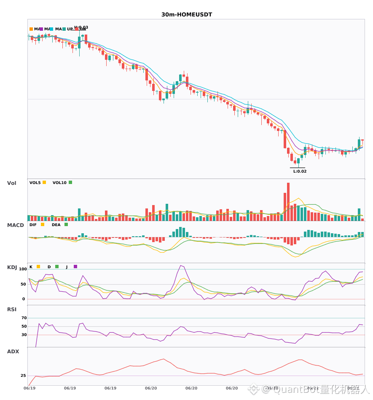Viewport: 373px width, 400px height.
Task: Click the L:0.02 low price annotation
Action: coord(300,171)
